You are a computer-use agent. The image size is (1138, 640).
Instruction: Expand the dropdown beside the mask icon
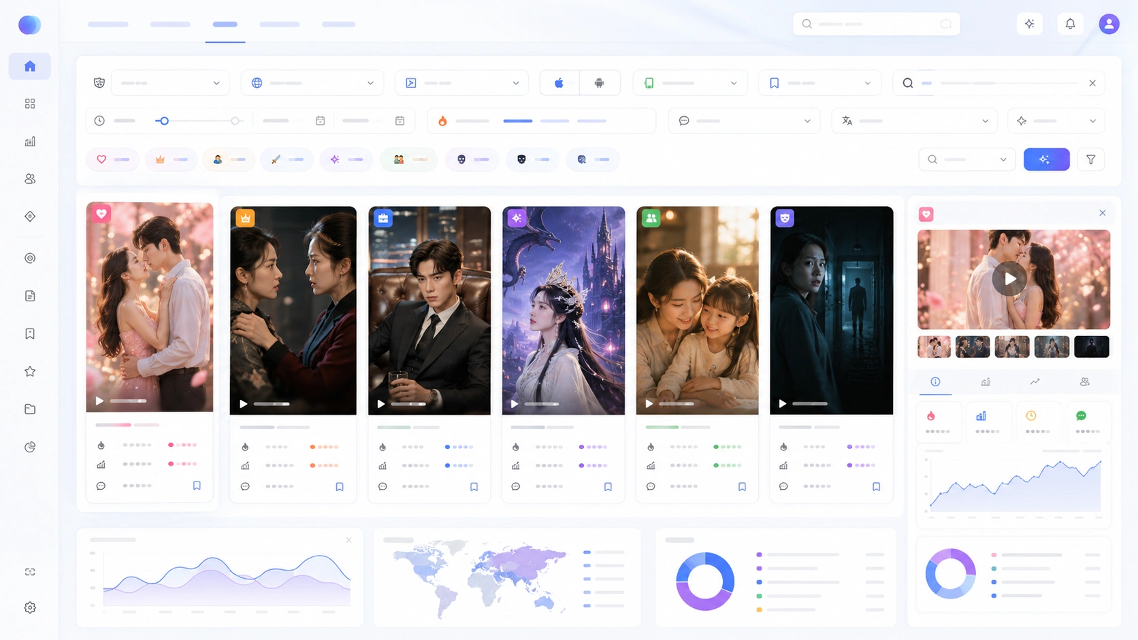coord(169,83)
